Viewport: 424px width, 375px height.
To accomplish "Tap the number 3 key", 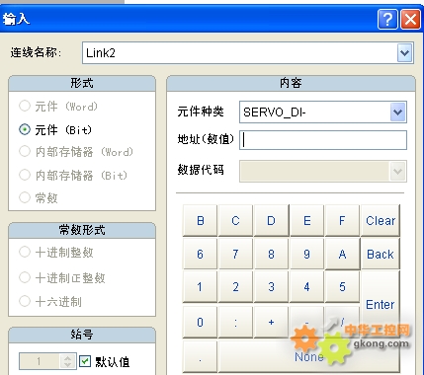I will tap(271, 287).
